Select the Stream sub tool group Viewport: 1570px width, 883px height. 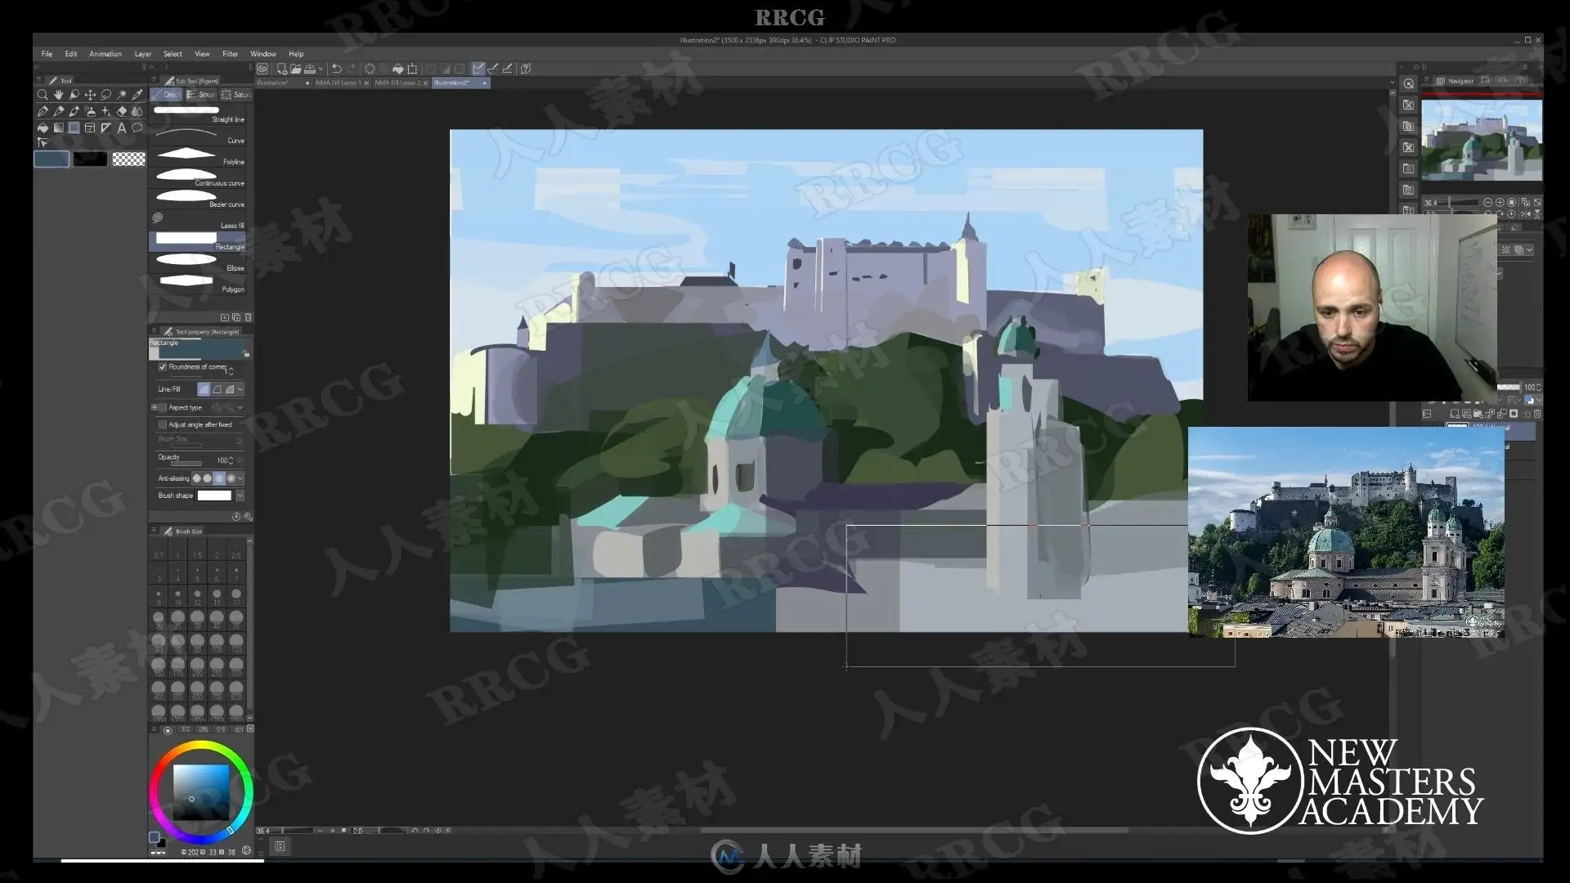tap(201, 95)
